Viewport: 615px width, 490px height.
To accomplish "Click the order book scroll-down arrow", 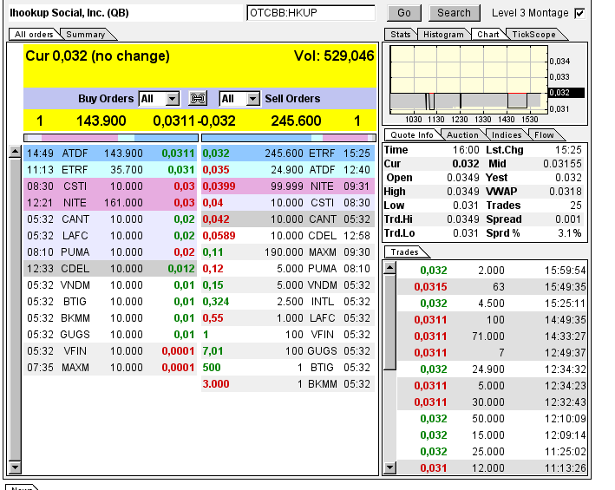I will 15,469.
